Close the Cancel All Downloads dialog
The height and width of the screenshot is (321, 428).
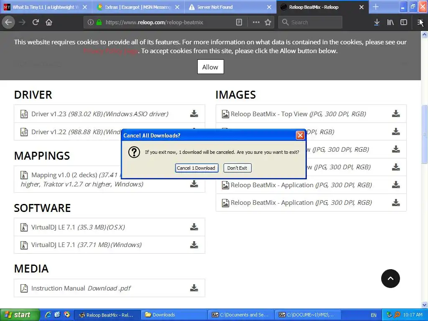[x=300, y=135]
